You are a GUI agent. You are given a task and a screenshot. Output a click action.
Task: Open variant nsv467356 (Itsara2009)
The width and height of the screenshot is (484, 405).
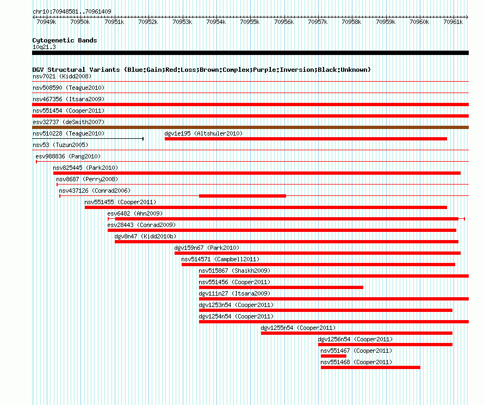coord(69,99)
